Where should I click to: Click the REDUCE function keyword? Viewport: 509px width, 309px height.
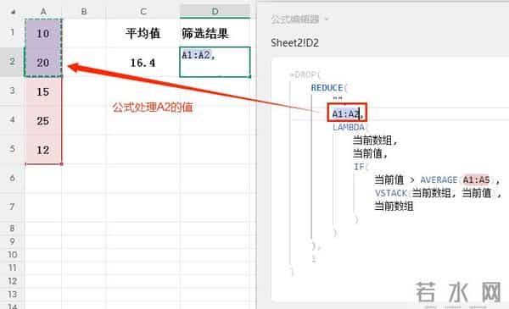pyautogui.click(x=327, y=88)
